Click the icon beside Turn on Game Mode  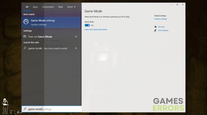pyautogui.click(x=25, y=37)
